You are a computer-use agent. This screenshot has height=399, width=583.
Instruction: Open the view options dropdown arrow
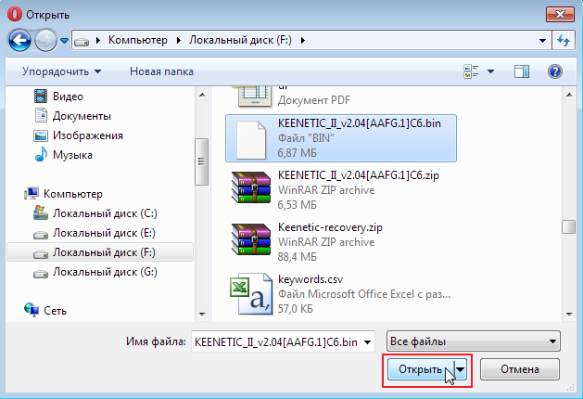[x=491, y=71]
